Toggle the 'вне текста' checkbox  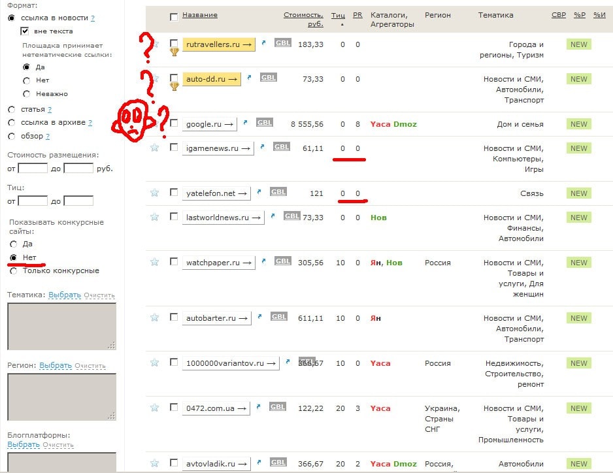coord(25,31)
